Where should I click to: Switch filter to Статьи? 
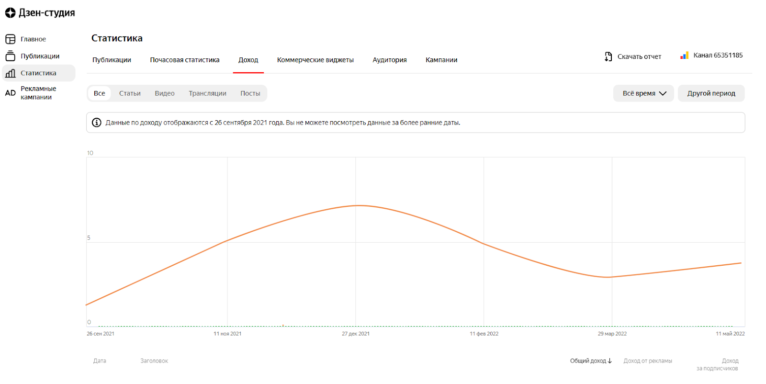(130, 93)
